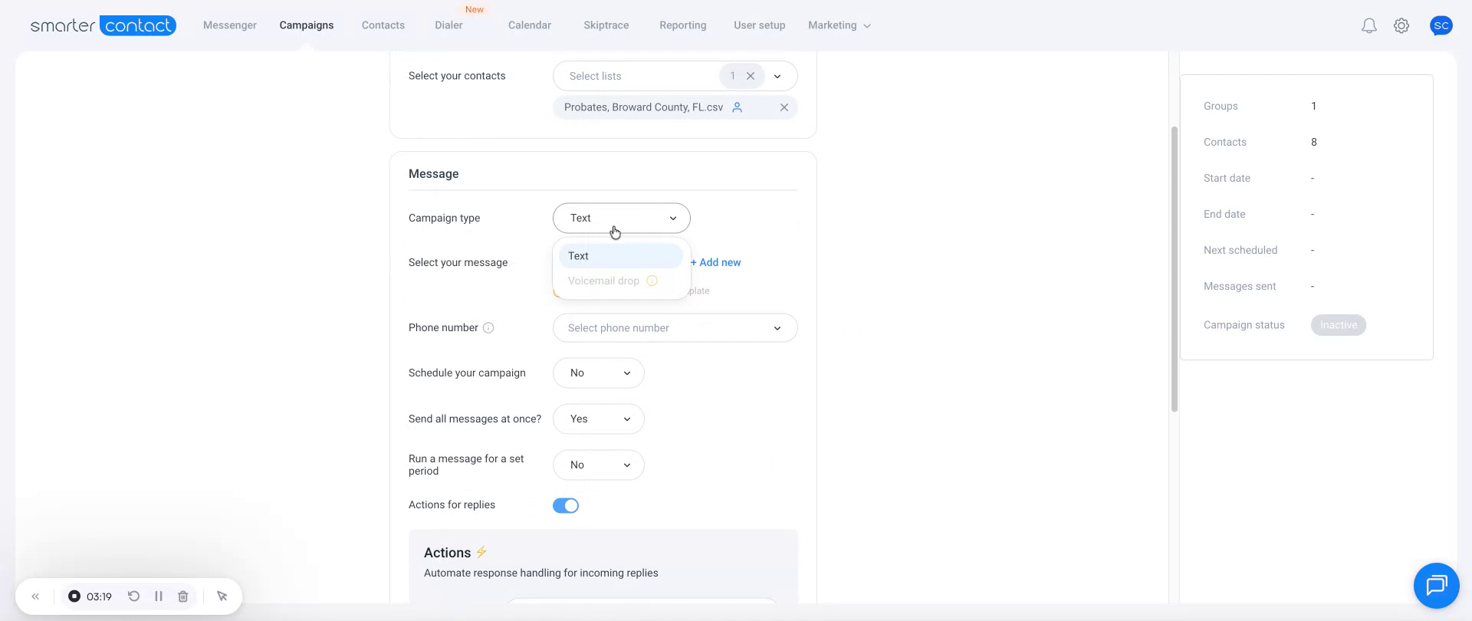
Task: Click the Voicemail drop info icon
Action: pos(652,281)
